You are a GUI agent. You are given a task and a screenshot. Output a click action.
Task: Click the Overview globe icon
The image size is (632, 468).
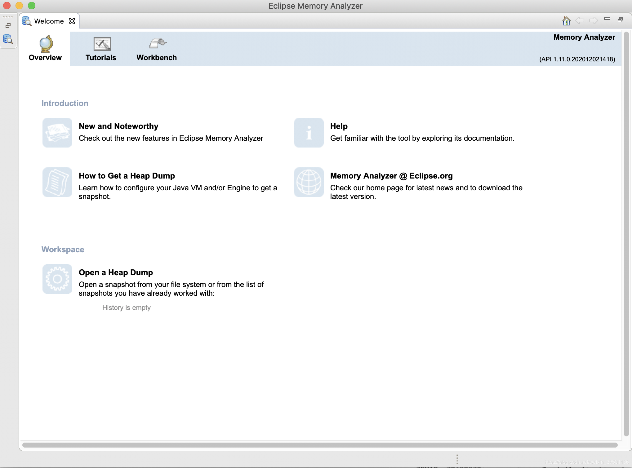point(46,44)
